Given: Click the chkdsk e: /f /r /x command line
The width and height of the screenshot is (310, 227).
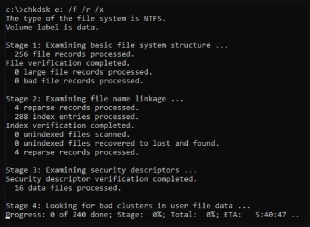Looking at the screenshot, I should tap(55, 9).
